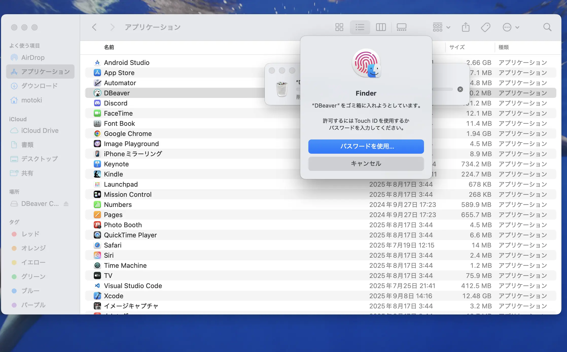Cancel the trash progress with X
Image resolution: width=567 pixels, height=352 pixels.
click(460, 89)
